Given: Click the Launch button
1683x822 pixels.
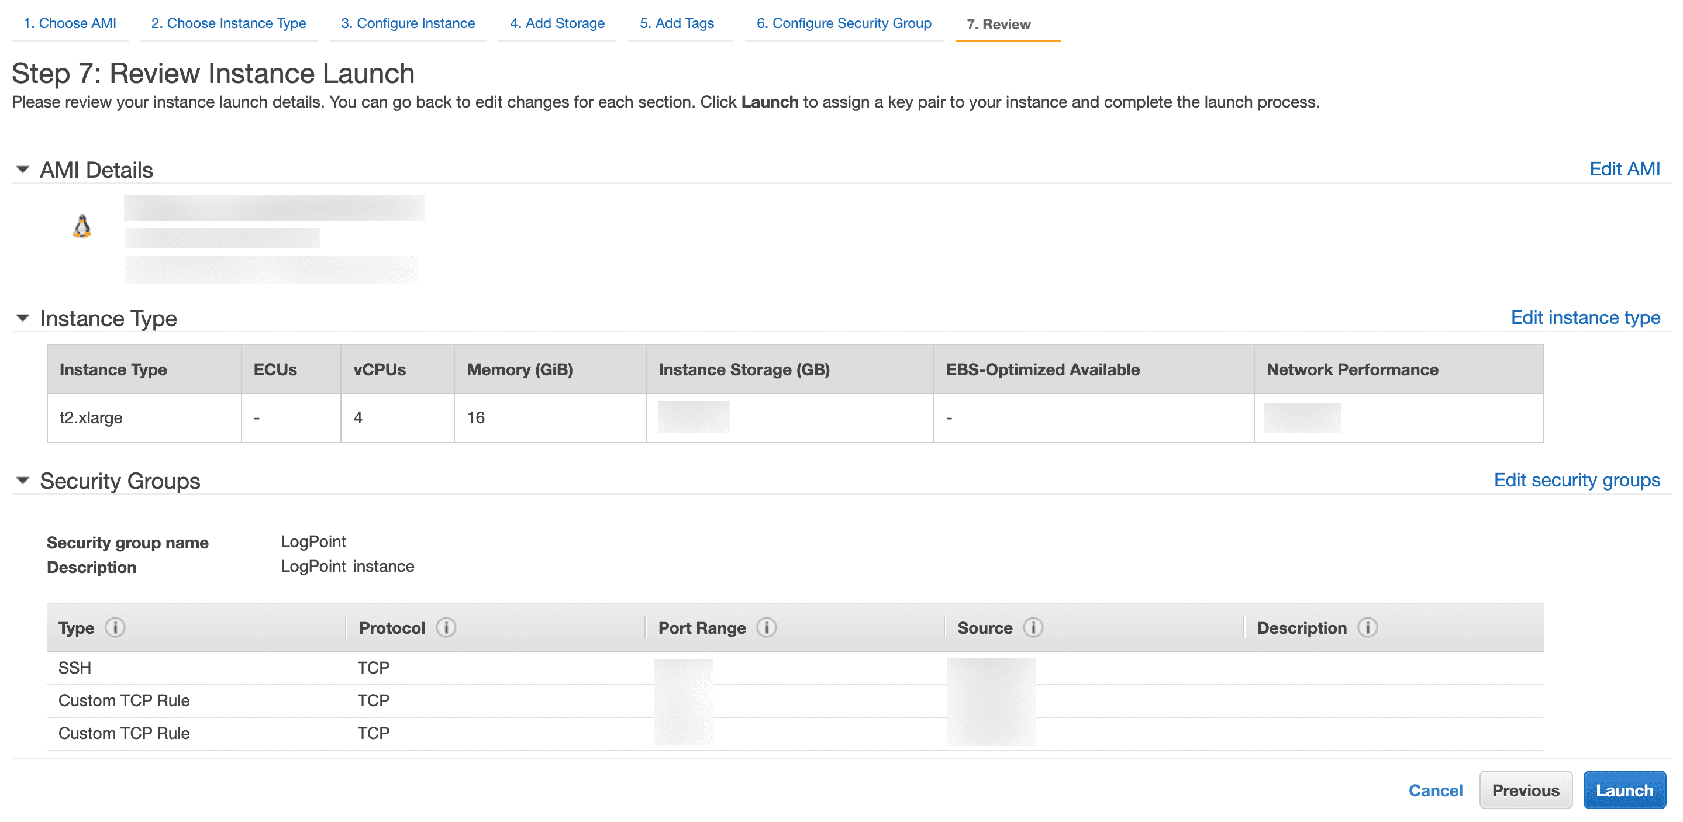Looking at the screenshot, I should pyautogui.click(x=1625, y=789).
